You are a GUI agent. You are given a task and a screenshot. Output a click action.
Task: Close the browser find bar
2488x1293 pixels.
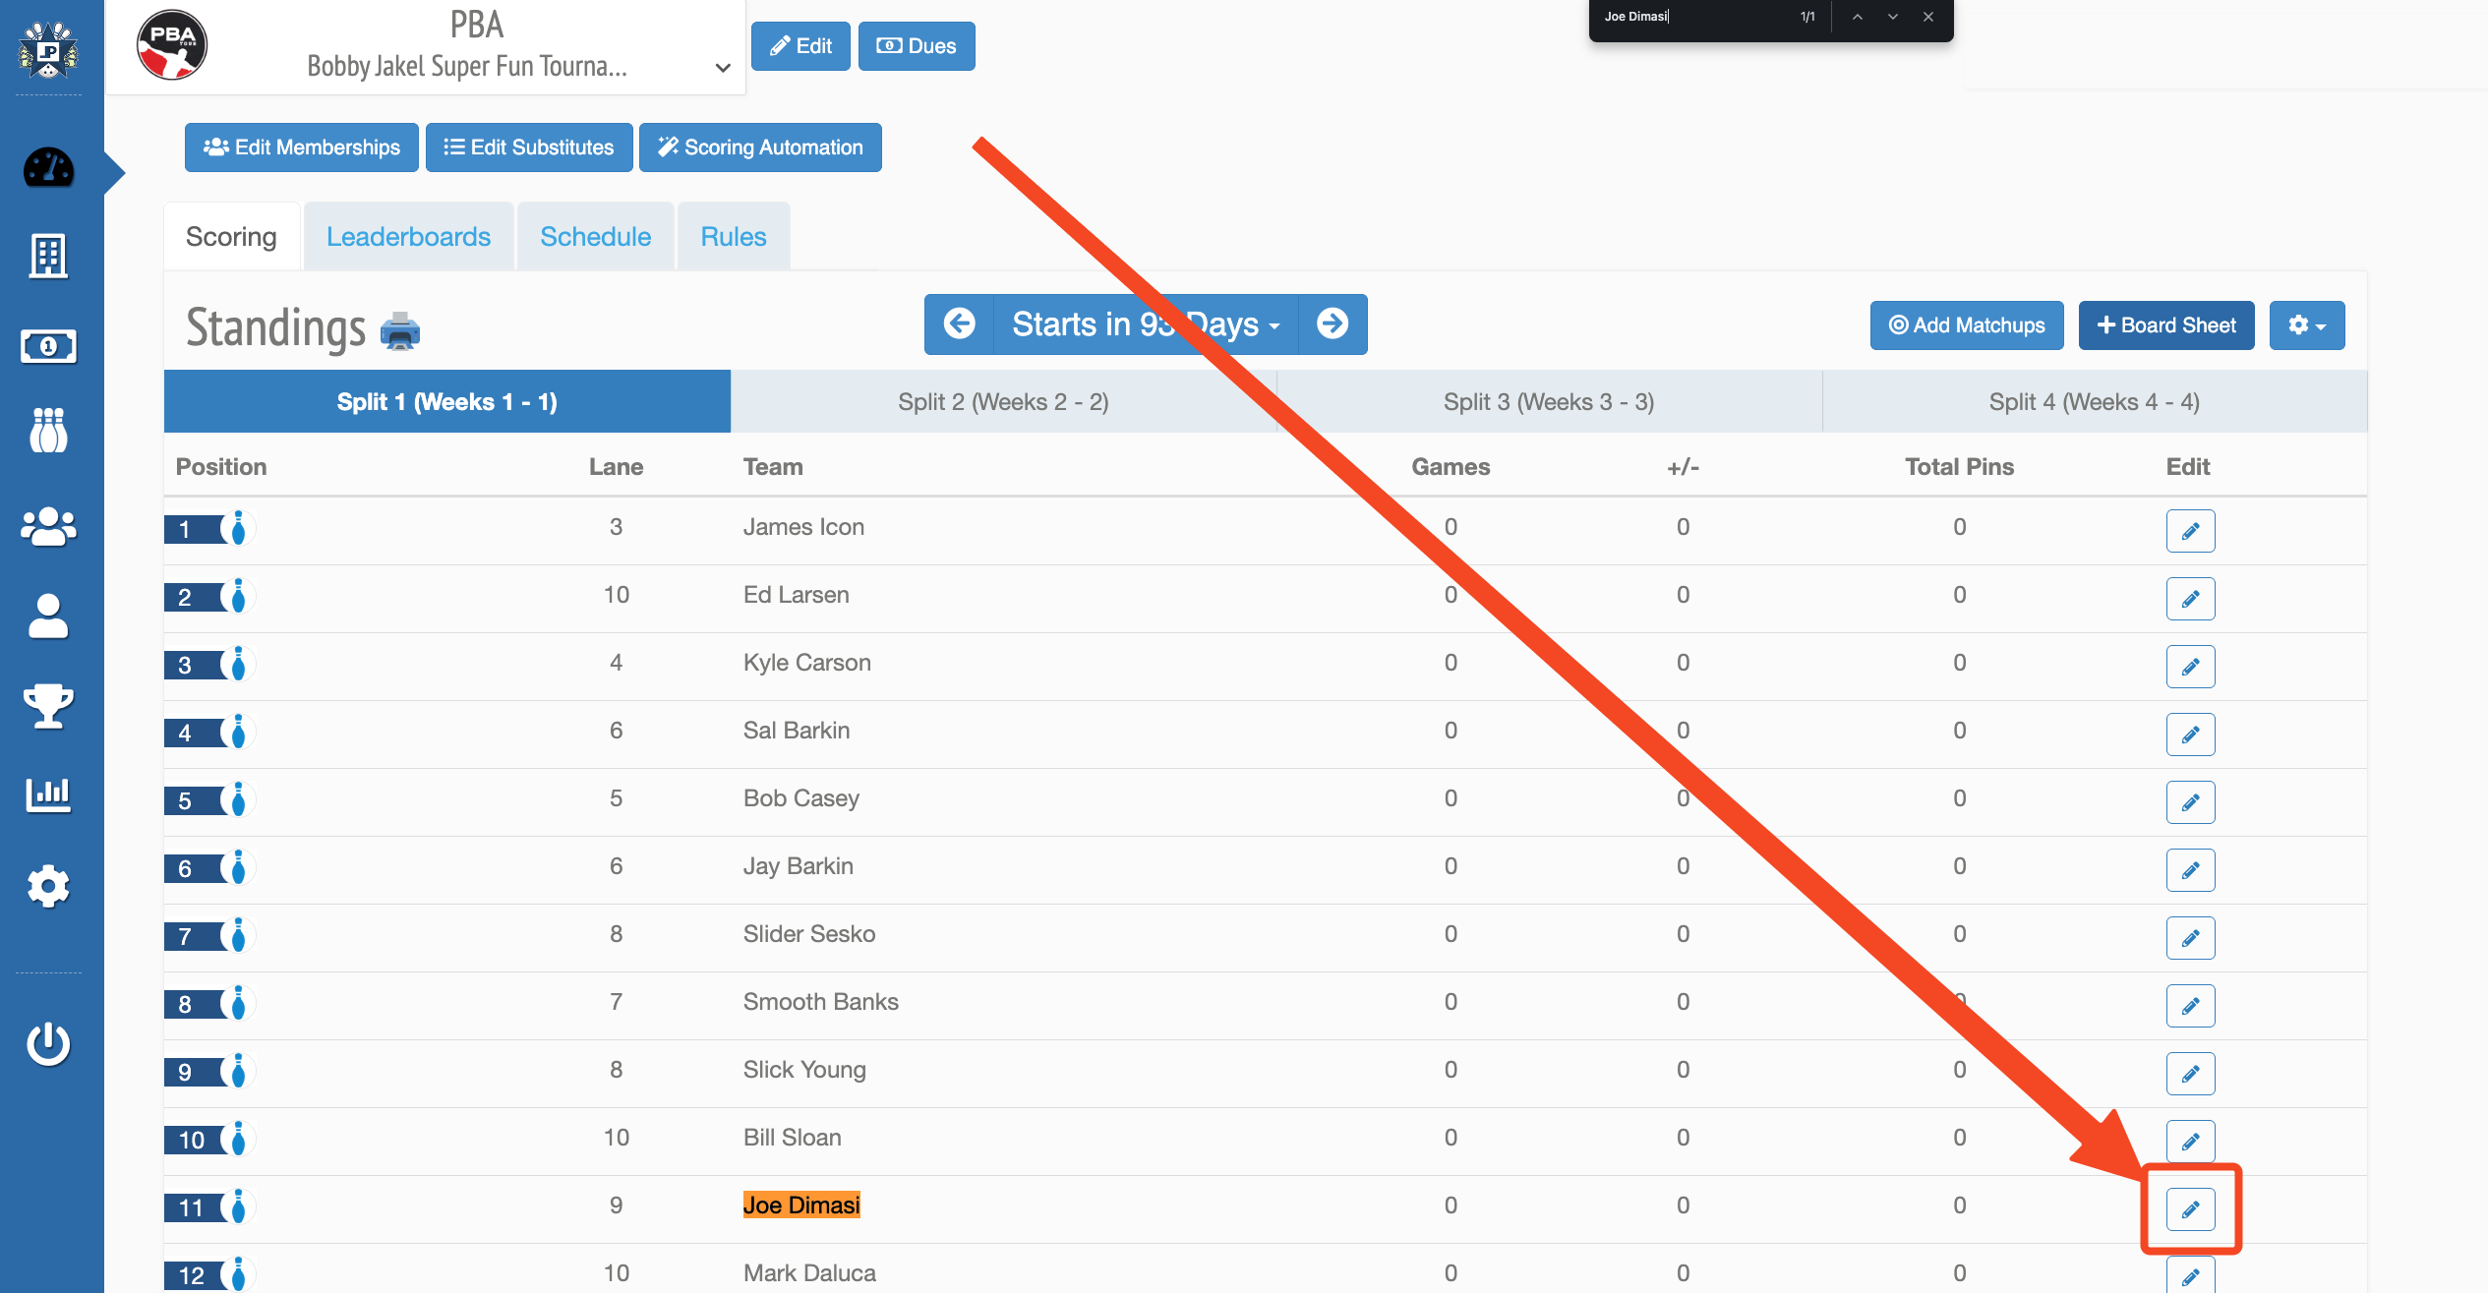click(1928, 17)
